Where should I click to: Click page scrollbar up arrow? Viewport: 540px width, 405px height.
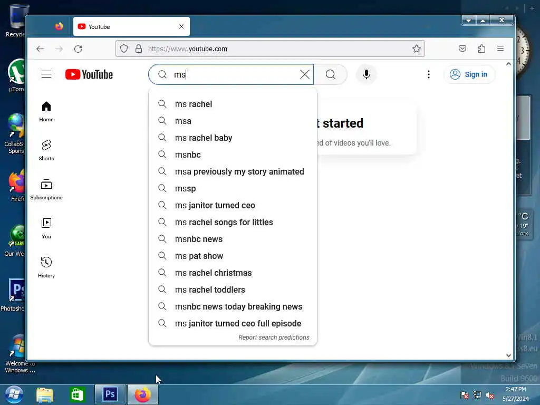[x=508, y=64]
